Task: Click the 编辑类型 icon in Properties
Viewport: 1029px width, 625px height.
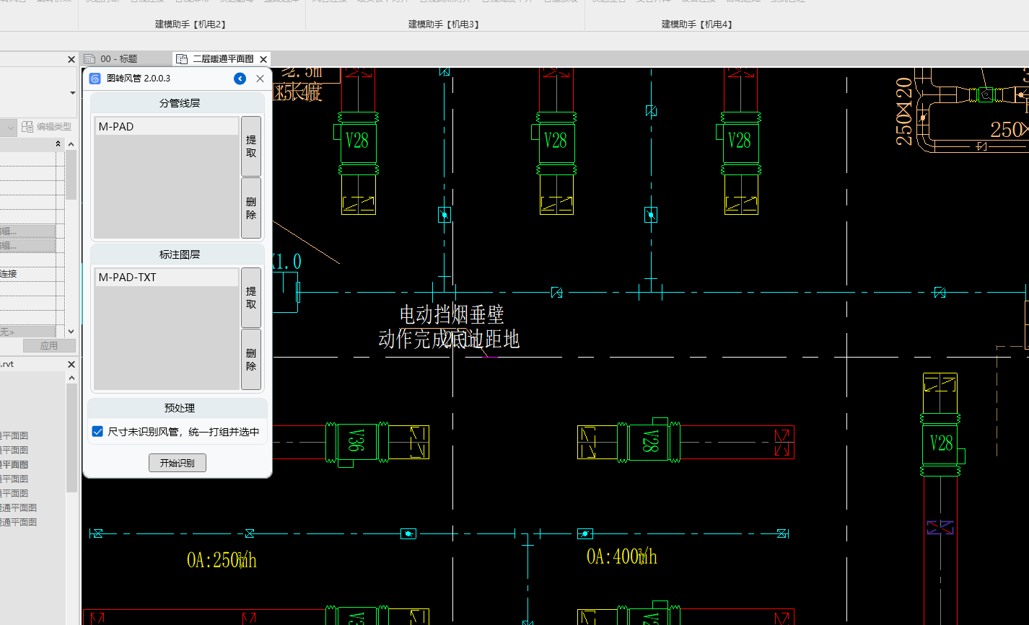Action: (27, 127)
